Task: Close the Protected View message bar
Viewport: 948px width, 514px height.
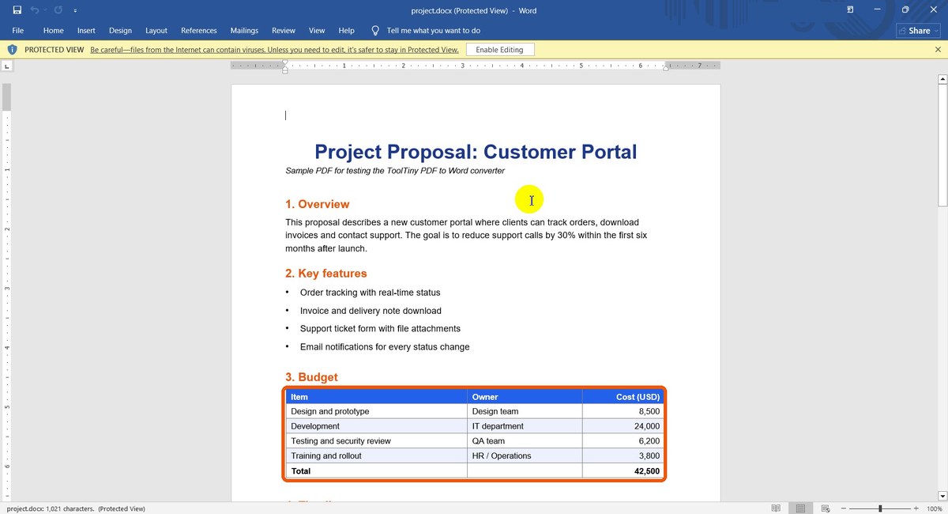Action: (938, 50)
